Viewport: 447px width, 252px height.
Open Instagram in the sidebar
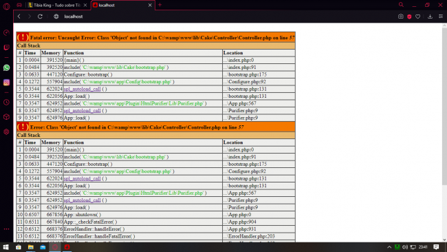[x=6, y=83]
